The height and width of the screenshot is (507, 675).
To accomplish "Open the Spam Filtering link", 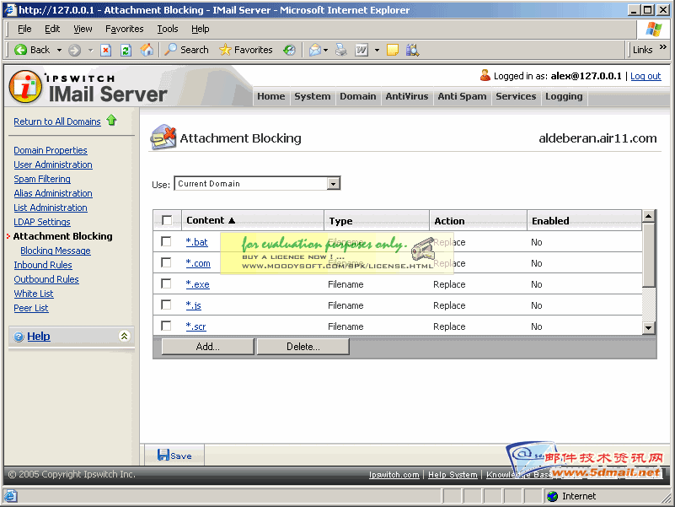I will click(x=42, y=179).
